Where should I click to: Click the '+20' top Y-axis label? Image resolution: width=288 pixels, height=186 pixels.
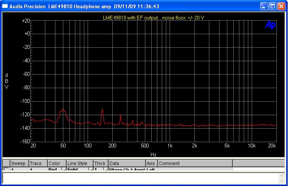[x=26, y=21]
